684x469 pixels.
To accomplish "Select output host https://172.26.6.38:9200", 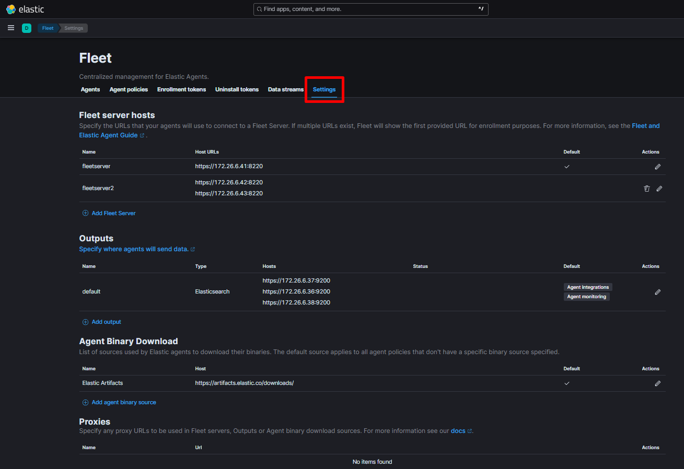I will coord(296,303).
